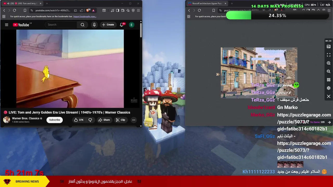Click the YouTube Search field
Viewport: 333px width, 187px height.
[61, 25]
